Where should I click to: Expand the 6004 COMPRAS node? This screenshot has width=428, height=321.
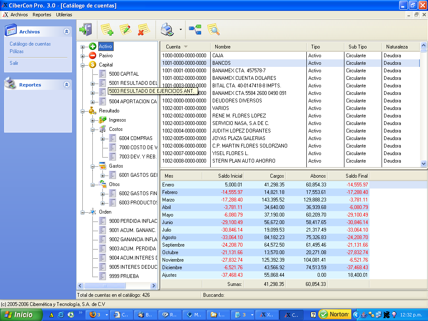click(103, 139)
